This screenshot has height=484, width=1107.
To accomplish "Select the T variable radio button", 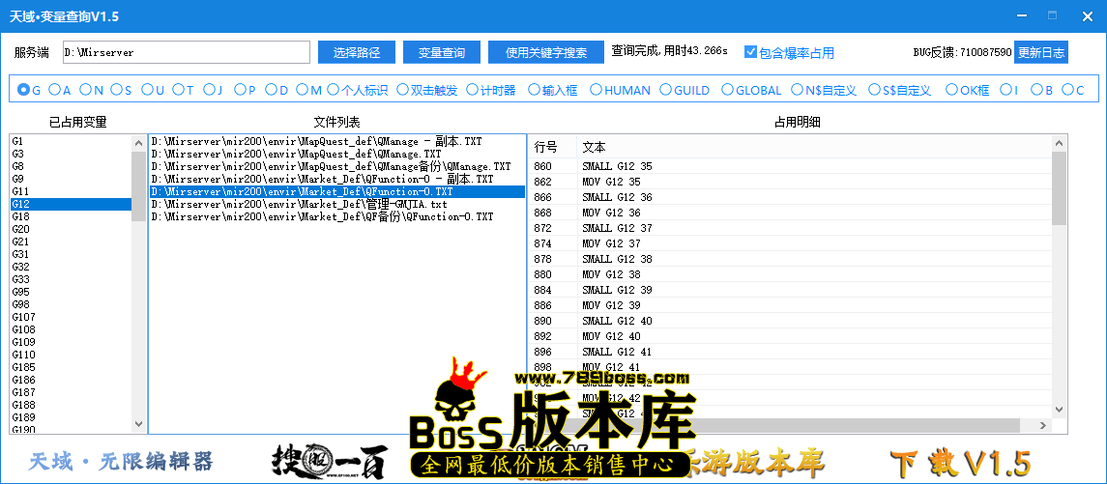I will (183, 90).
